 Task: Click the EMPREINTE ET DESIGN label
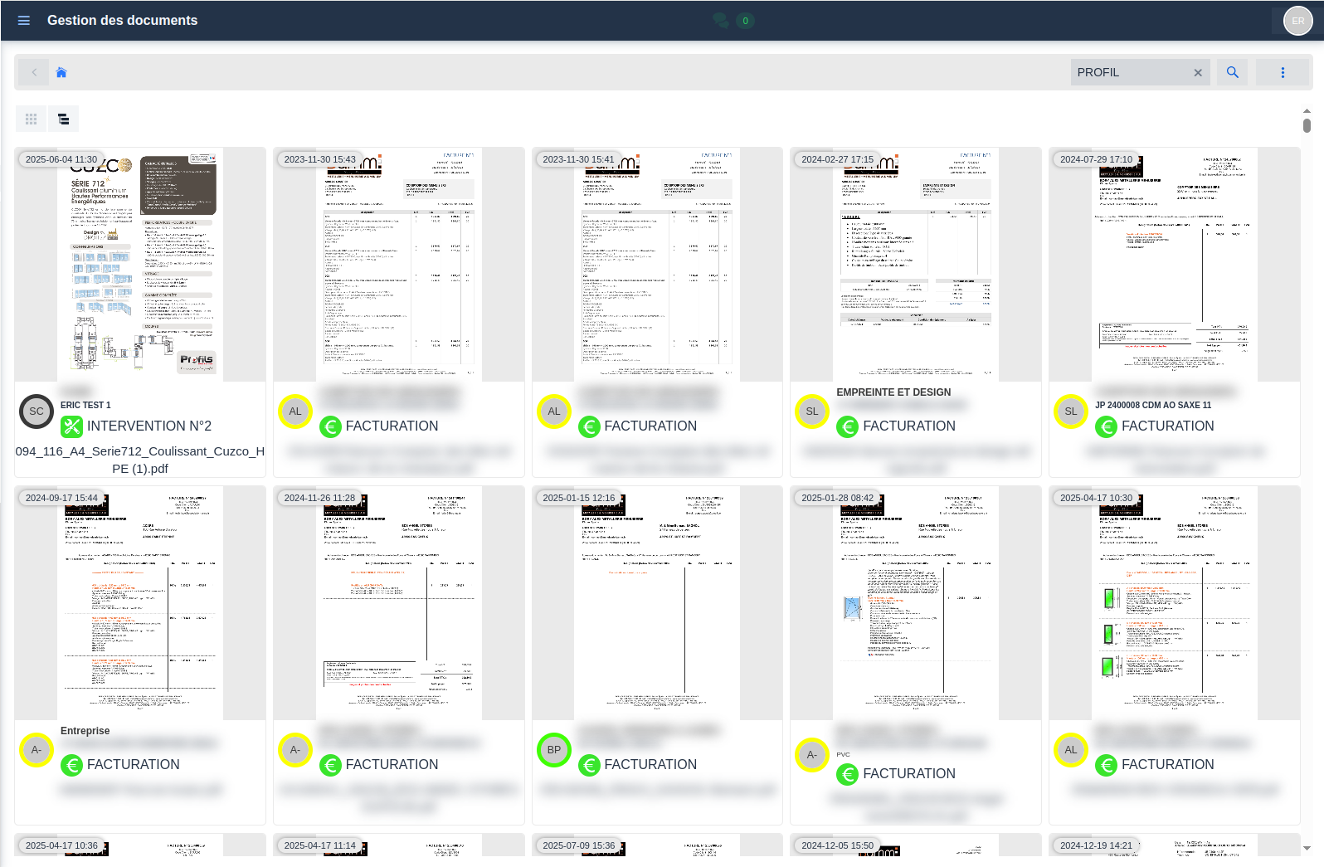pos(893,392)
